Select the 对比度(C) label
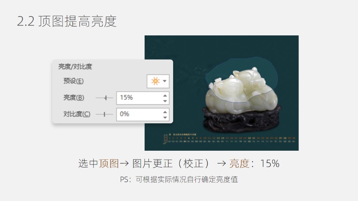This screenshot has height=201, width=358. point(77,114)
